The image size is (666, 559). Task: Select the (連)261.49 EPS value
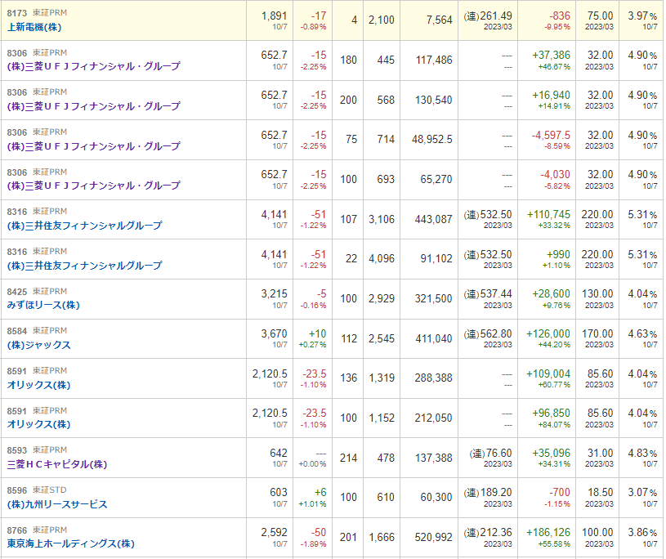click(488, 16)
